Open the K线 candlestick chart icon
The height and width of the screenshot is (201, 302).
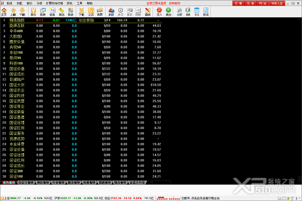pyautogui.click(x=188, y=12)
